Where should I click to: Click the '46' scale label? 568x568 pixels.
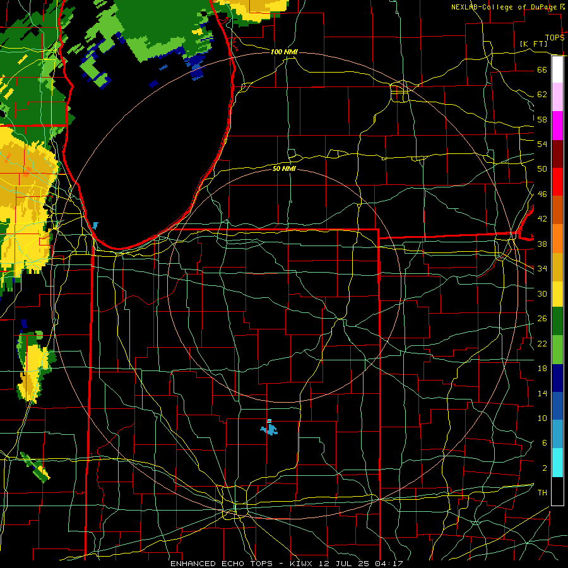[x=542, y=194]
